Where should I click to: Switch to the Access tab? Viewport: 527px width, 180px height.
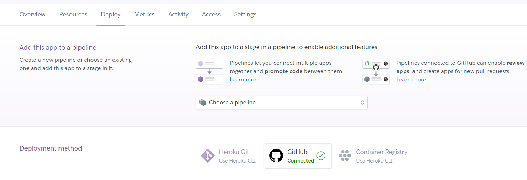211,14
